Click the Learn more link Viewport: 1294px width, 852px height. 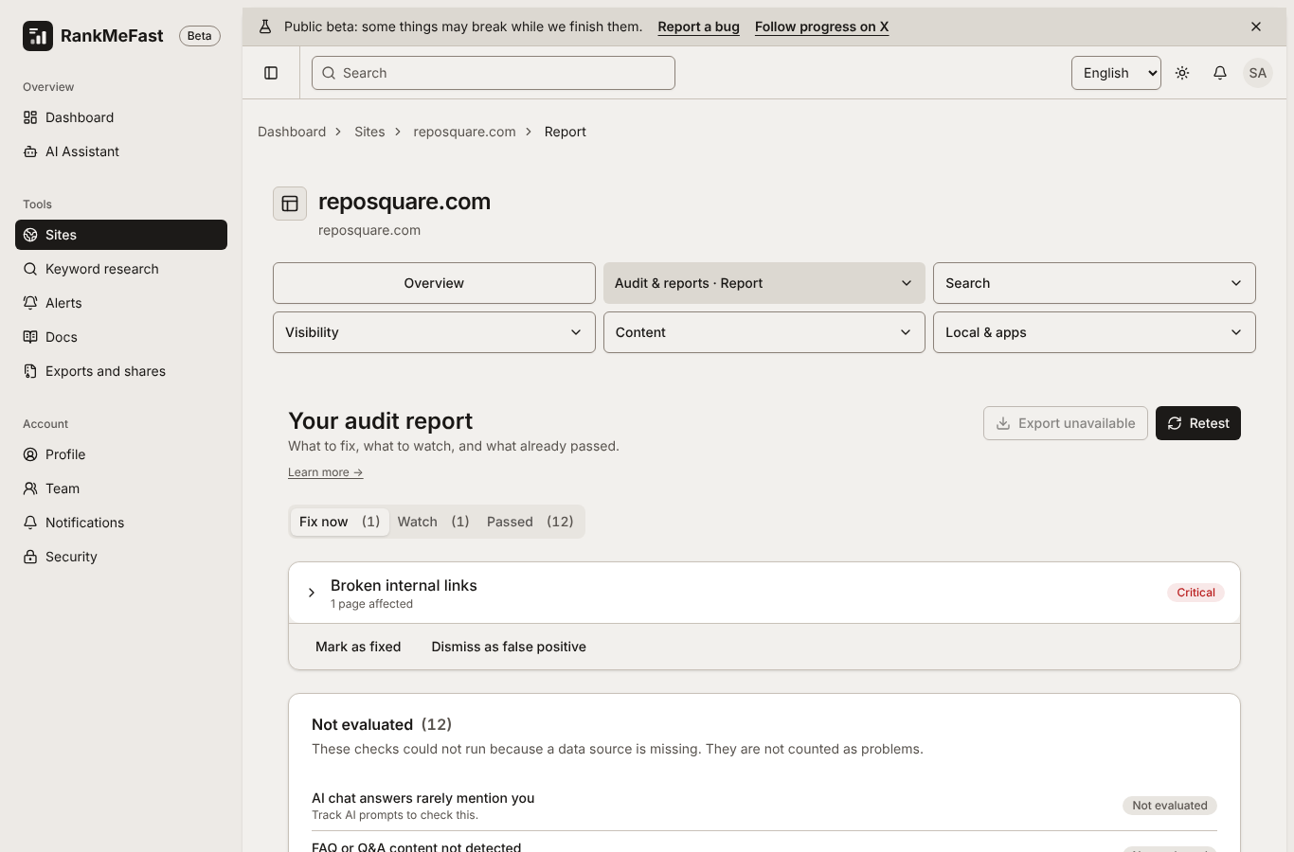325,472
